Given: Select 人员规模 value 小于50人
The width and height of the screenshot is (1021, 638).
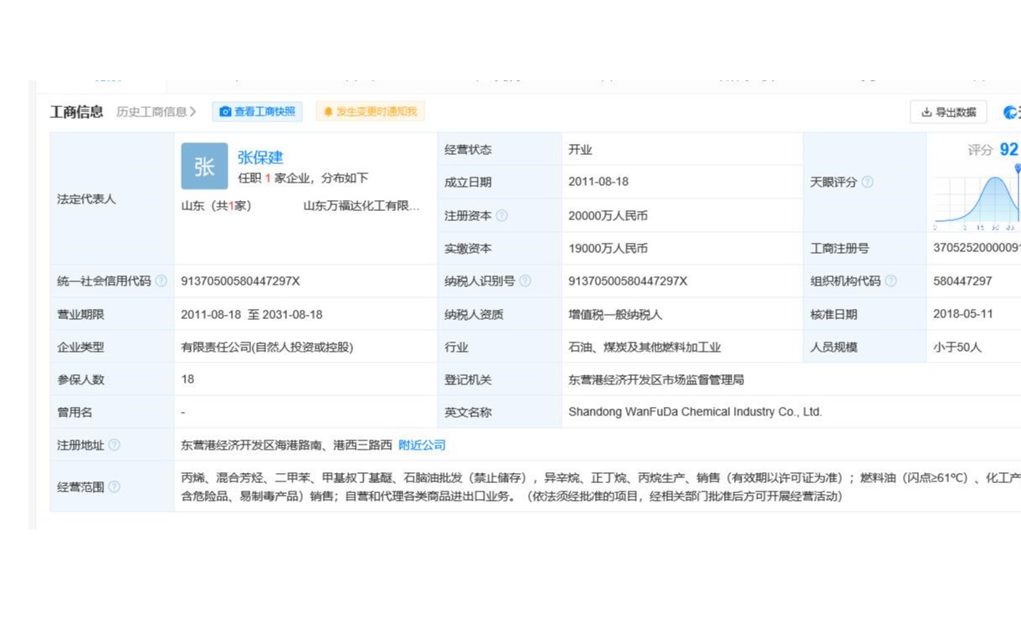Looking at the screenshot, I should point(957,347).
